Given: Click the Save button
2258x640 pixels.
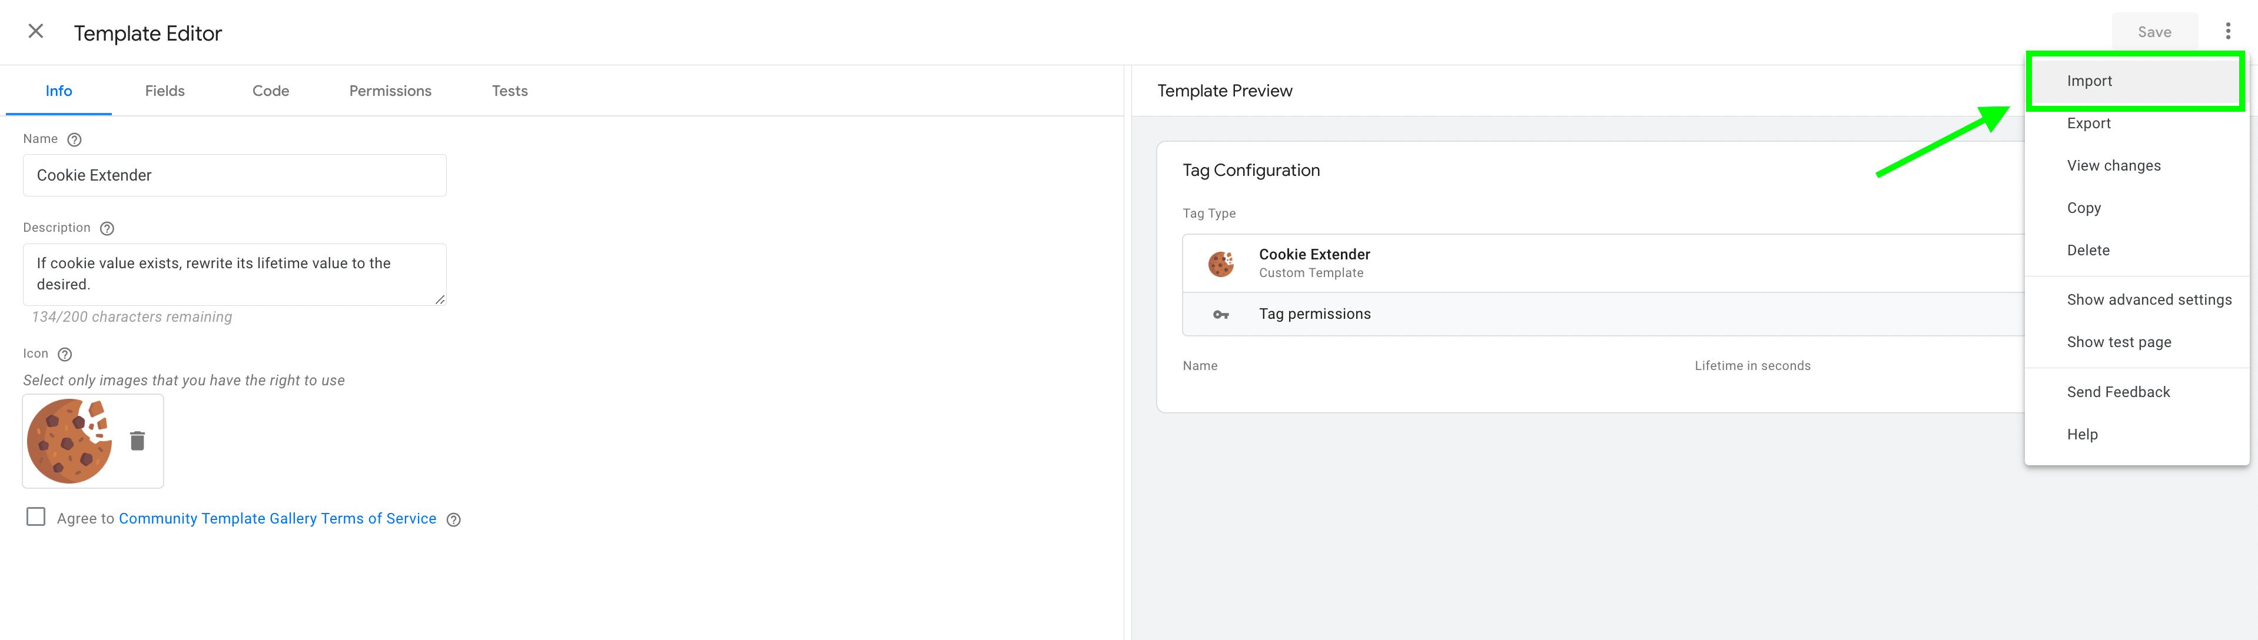Looking at the screenshot, I should 2154,32.
